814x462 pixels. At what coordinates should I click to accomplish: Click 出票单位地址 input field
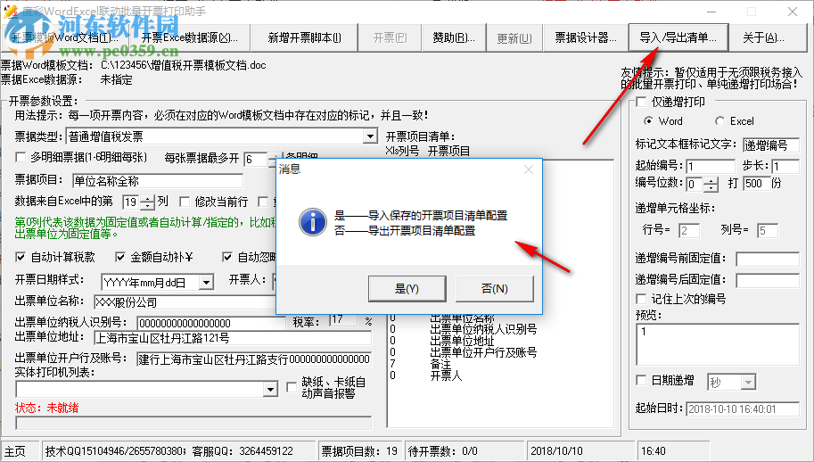pos(233,338)
